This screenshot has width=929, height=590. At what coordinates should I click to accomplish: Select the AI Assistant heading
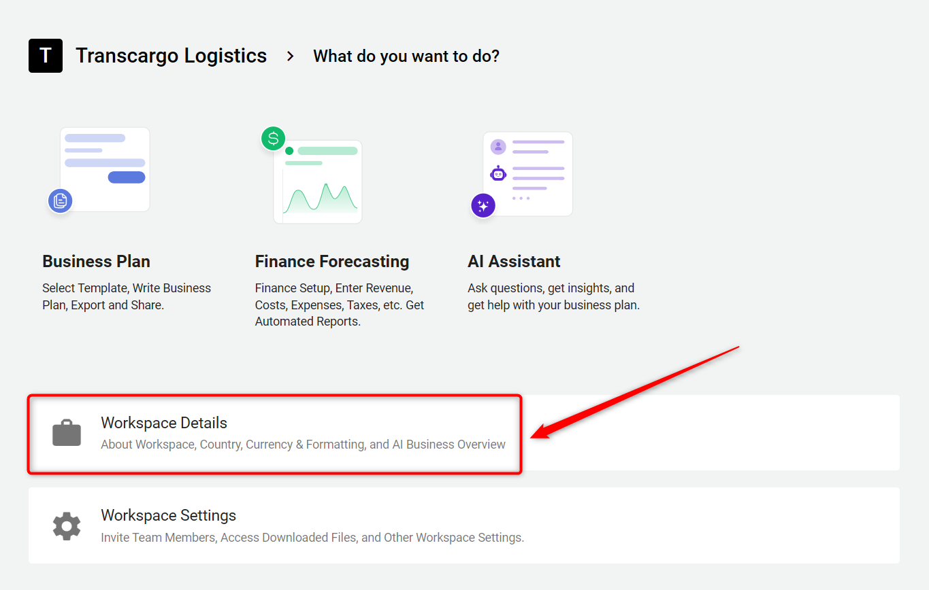[x=514, y=262]
